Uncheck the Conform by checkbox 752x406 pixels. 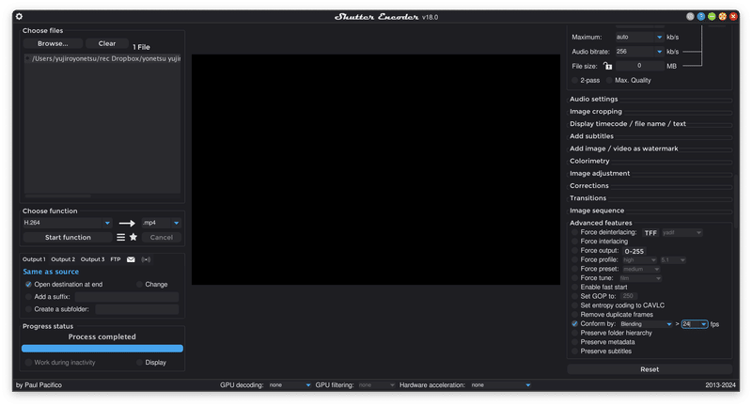coord(574,324)
